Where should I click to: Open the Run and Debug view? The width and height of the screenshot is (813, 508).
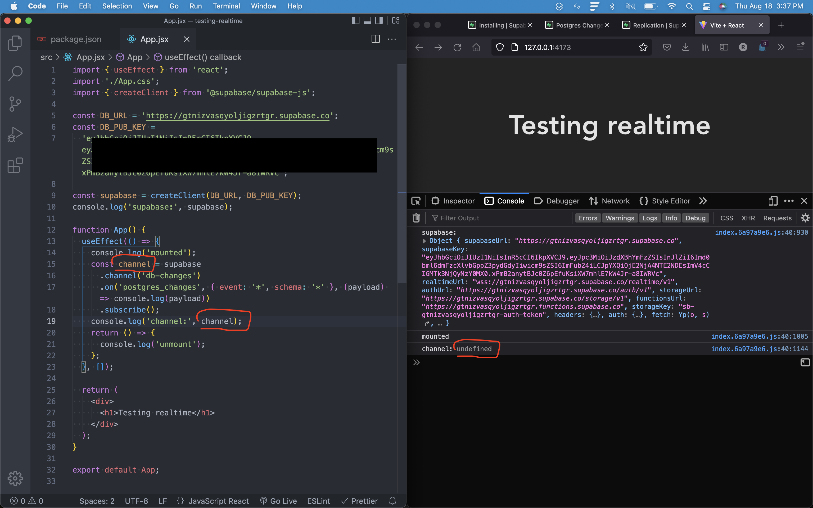(x=15, y=135)
